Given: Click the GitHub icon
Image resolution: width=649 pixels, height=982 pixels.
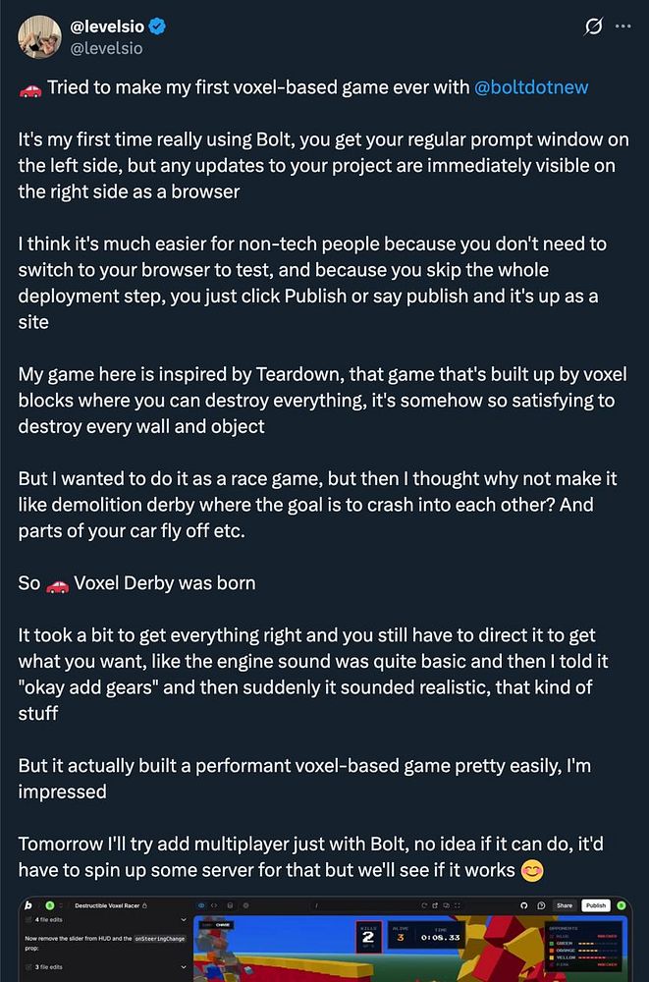Looking at the screenshot, I should (x=524, y=905).
